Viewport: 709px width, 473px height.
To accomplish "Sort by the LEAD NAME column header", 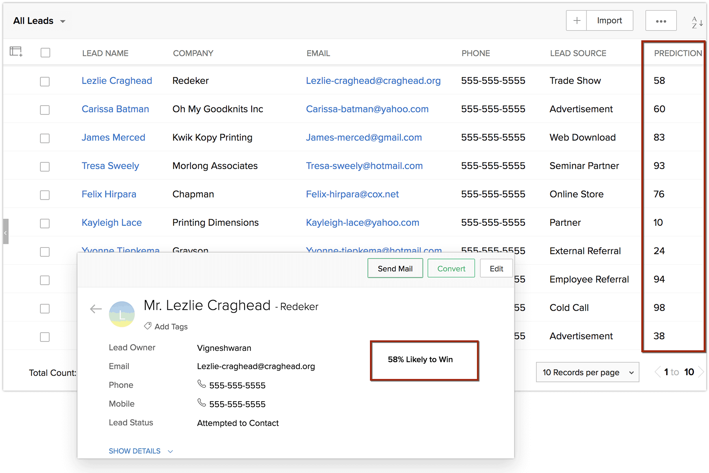I will coord(105,53).
